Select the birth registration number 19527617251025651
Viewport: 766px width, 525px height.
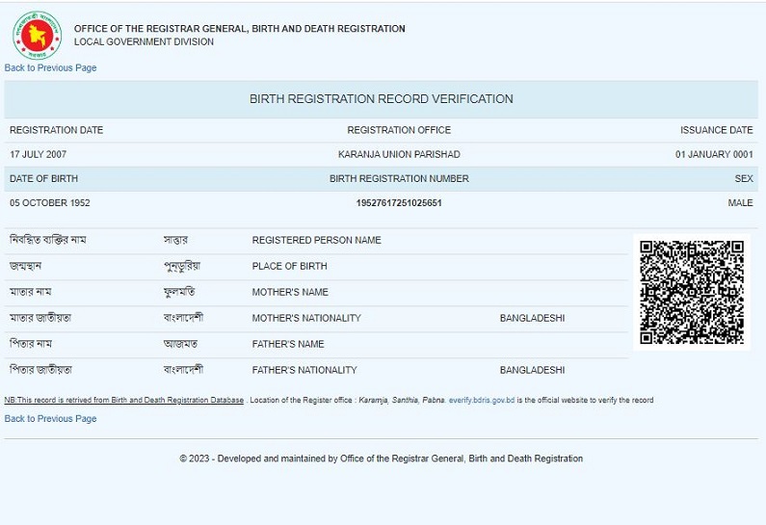click(x=399, y=203)
